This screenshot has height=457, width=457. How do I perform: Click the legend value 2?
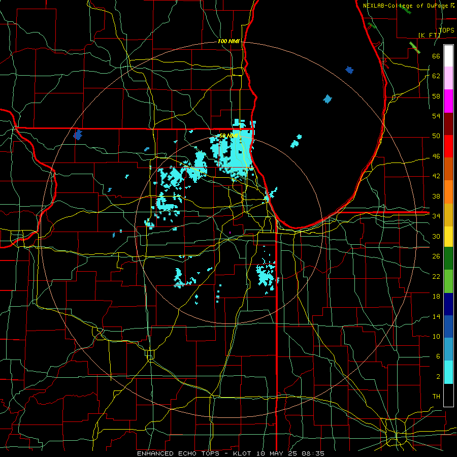pyautogui.click(x=438, y=377)
